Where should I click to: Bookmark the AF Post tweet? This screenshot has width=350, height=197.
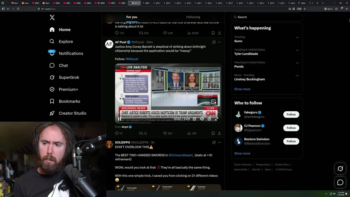click(x=213, y=133)
